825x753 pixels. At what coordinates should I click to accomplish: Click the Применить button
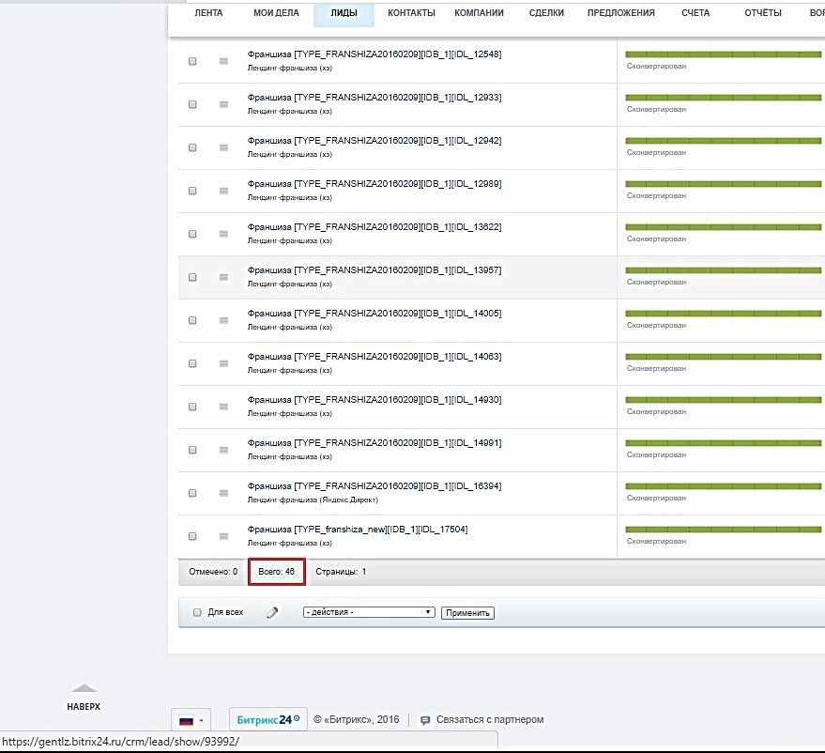pyautogui.click(x=467, y=613)
